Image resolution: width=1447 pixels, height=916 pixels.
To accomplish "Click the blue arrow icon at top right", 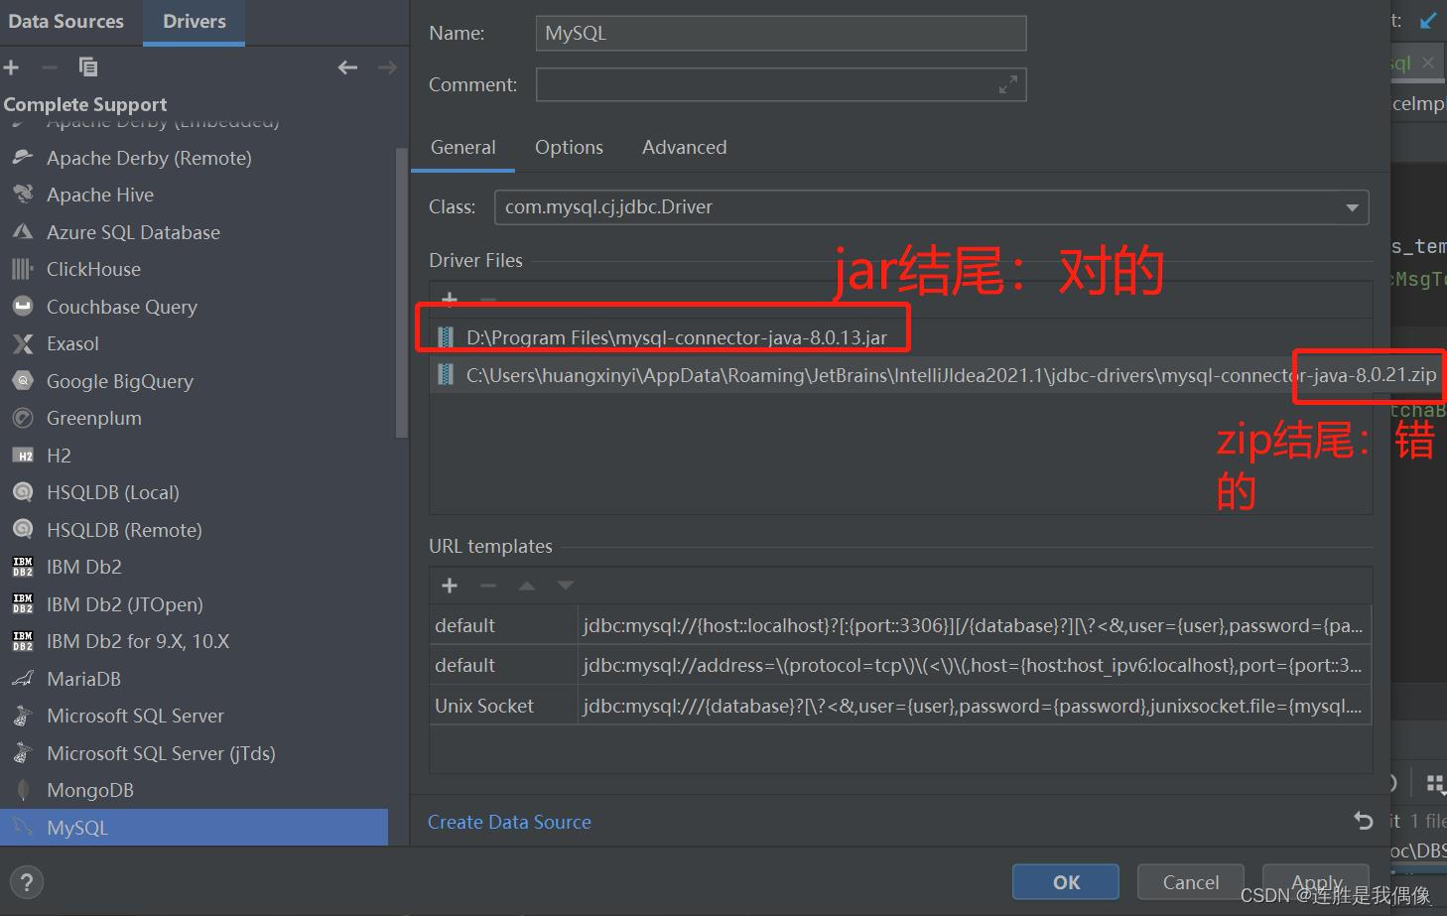I will [x=1428, y=21].
